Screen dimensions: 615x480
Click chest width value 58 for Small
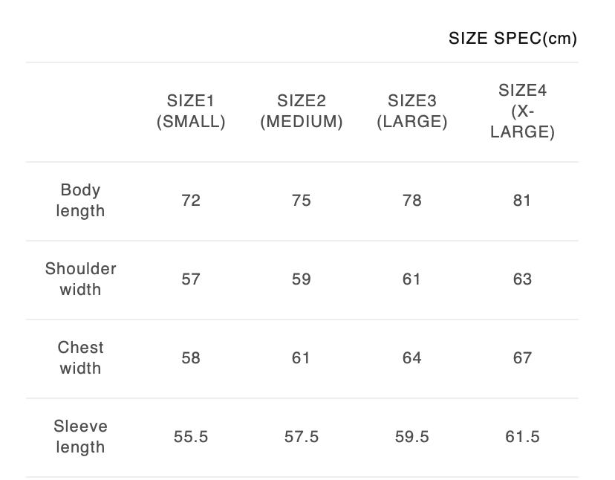(x=191, y=358)
